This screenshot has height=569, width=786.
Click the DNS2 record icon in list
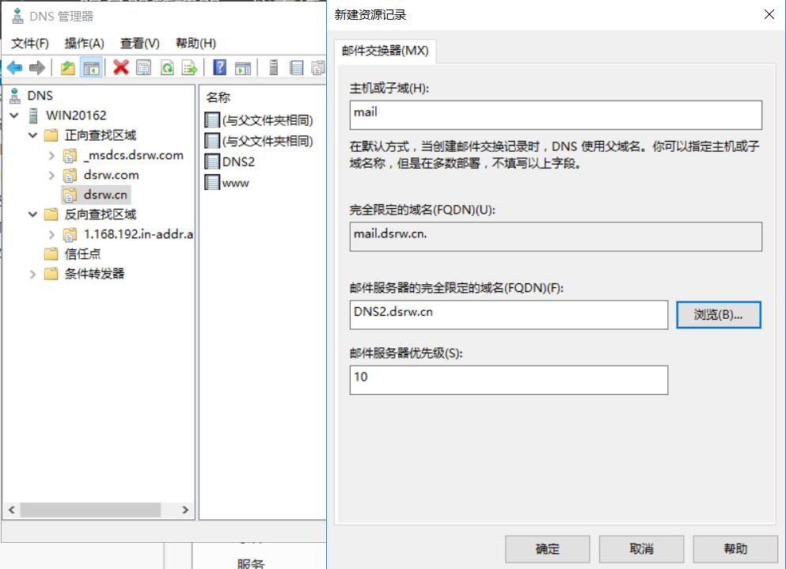(212, 162)
